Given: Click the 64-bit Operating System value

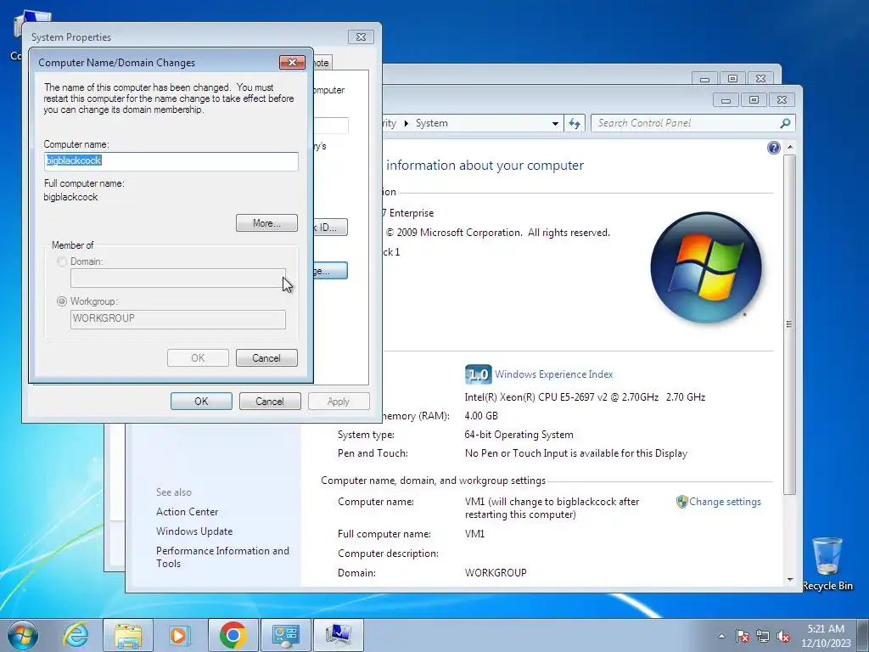Looking at the screenshot, I should click(519, 435).
